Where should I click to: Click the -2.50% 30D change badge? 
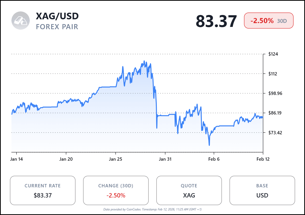click(x=269, y=21)
